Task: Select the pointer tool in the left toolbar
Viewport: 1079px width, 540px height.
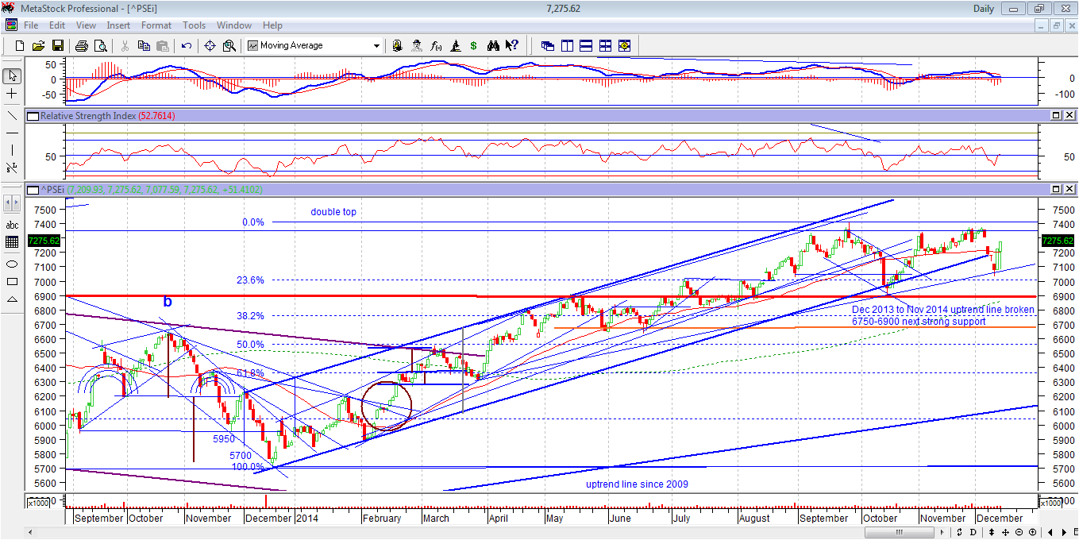Action: (x=11, y=74)
